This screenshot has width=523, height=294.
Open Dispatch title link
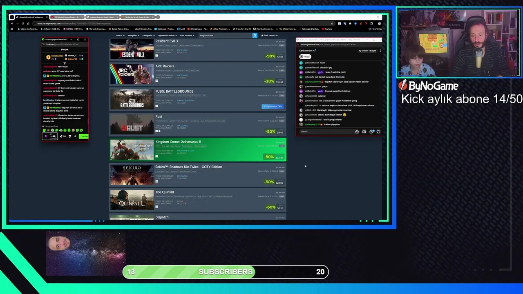point(162,217)
